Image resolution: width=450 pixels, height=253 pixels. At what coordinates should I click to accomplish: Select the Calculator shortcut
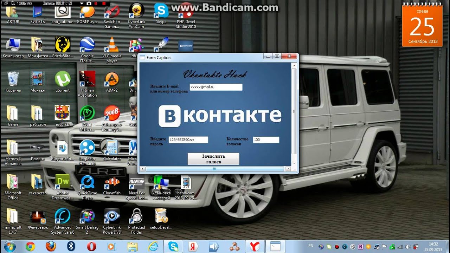pos(112,150)
